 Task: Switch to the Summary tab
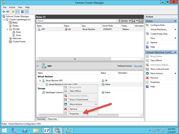pyautogui.click(x=41, y=119)
